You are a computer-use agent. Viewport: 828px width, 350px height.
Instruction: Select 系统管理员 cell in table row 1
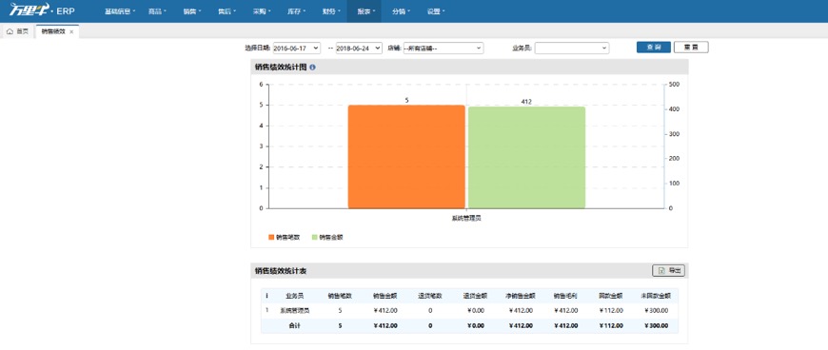295,310
